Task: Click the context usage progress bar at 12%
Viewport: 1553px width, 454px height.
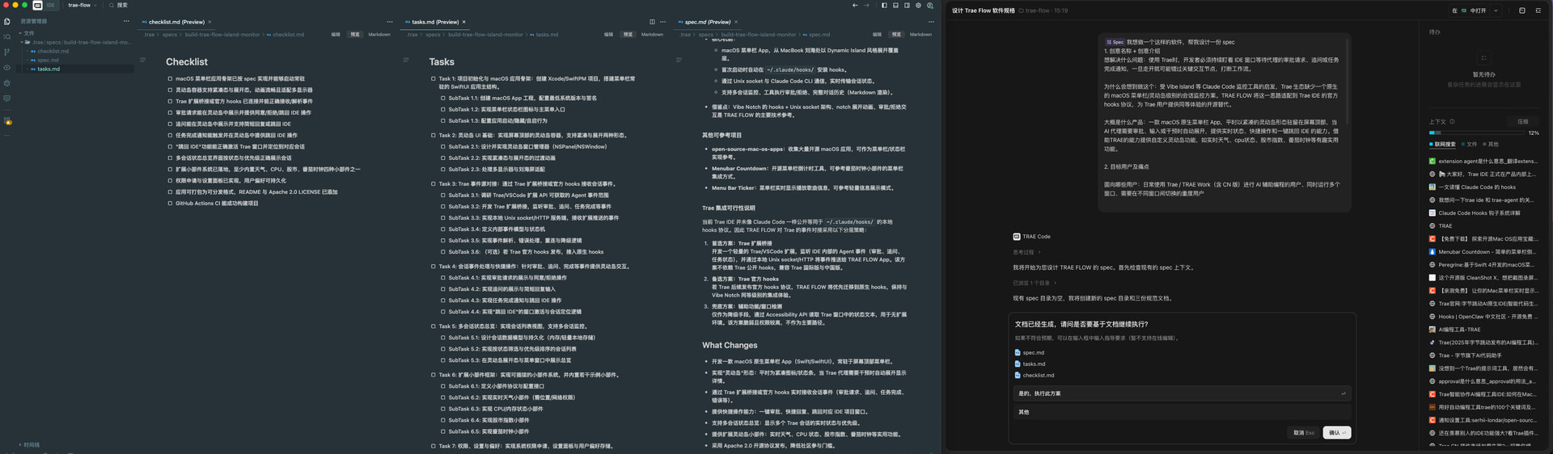Action: (1476, 132)
